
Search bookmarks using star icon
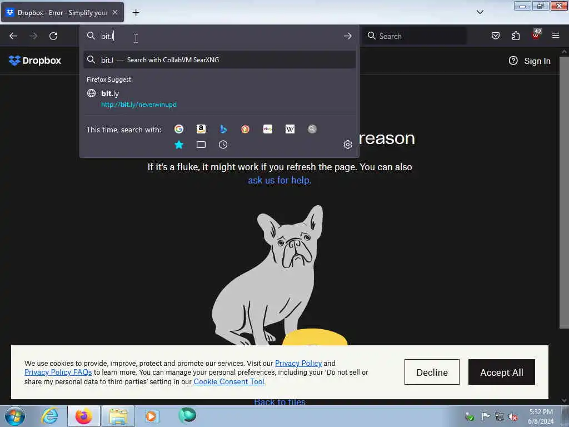click(179, 145)
